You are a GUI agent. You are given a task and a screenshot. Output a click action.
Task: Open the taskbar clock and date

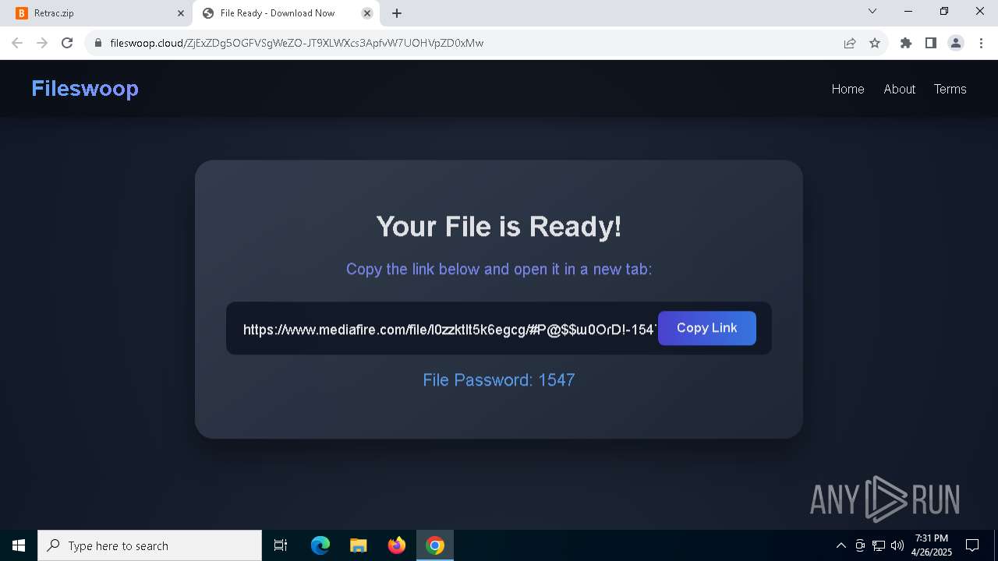point(931,545)
